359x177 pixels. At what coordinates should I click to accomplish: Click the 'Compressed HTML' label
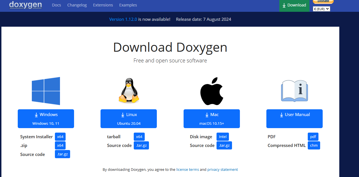point(287,146)
